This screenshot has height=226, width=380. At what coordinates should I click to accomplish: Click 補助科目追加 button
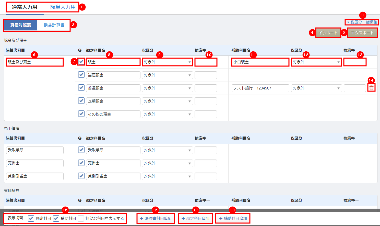(x=233, y=219)
